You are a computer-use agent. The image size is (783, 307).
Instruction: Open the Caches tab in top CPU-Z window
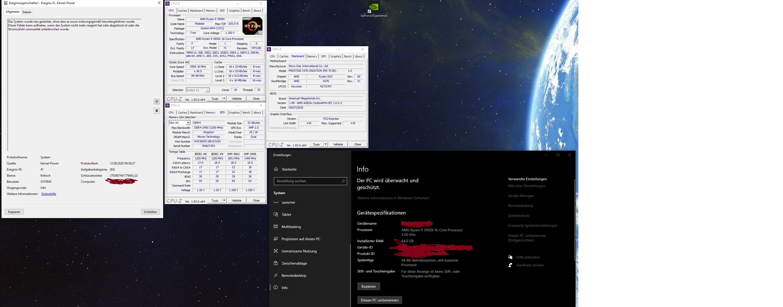point(182,11)
